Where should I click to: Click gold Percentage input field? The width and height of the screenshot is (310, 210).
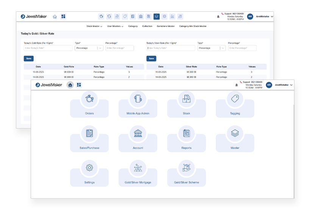[120, 48]
